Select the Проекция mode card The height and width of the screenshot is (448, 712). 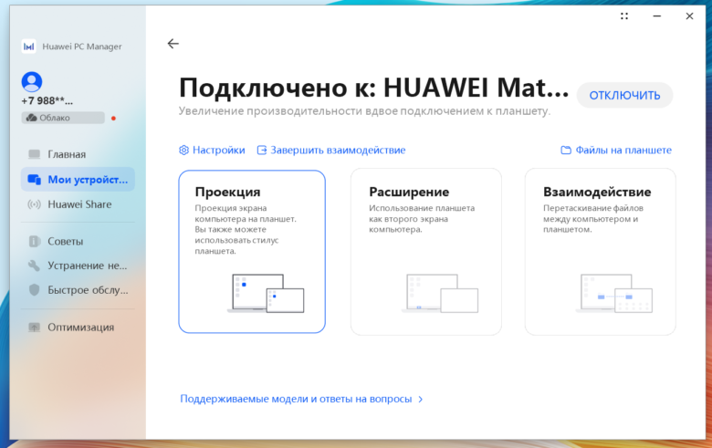(x=252, y=252)
